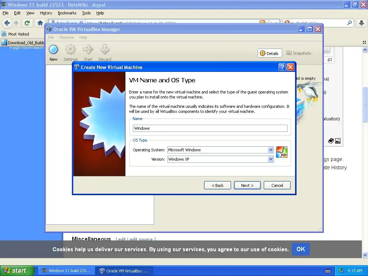The image size is (368, 276).
Task: Click the browser forward arrow button
Action: [16, 23]
